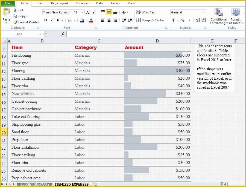This screenshot has height=187, width=246.
Task: Increase font size with grow font icon
Action: 88,12
